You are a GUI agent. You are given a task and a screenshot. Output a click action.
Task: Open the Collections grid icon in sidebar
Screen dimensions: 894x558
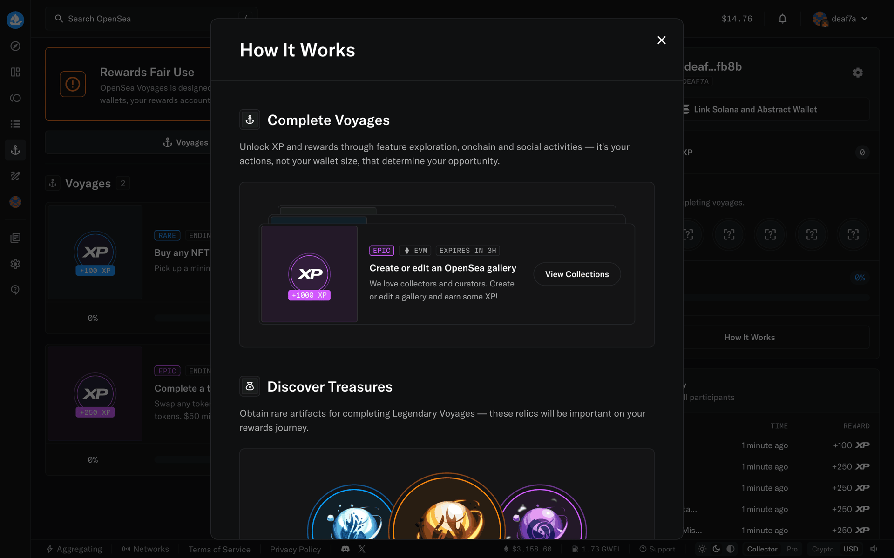(15, 72)
